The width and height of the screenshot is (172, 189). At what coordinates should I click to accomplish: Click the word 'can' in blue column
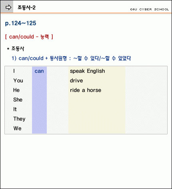tap(39, 71)
